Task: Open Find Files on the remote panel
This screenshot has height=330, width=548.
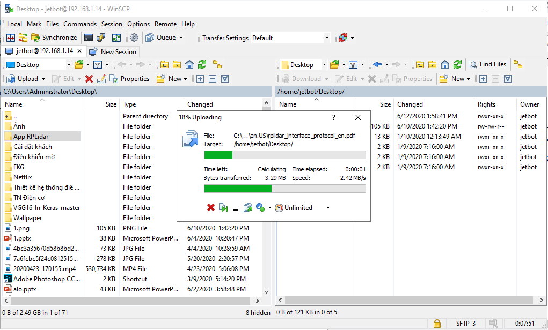Action: pos(487,64)
